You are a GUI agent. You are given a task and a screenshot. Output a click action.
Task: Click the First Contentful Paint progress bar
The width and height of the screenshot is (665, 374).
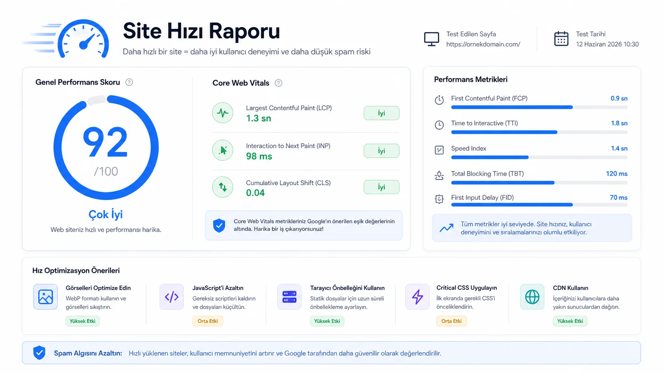539,107
